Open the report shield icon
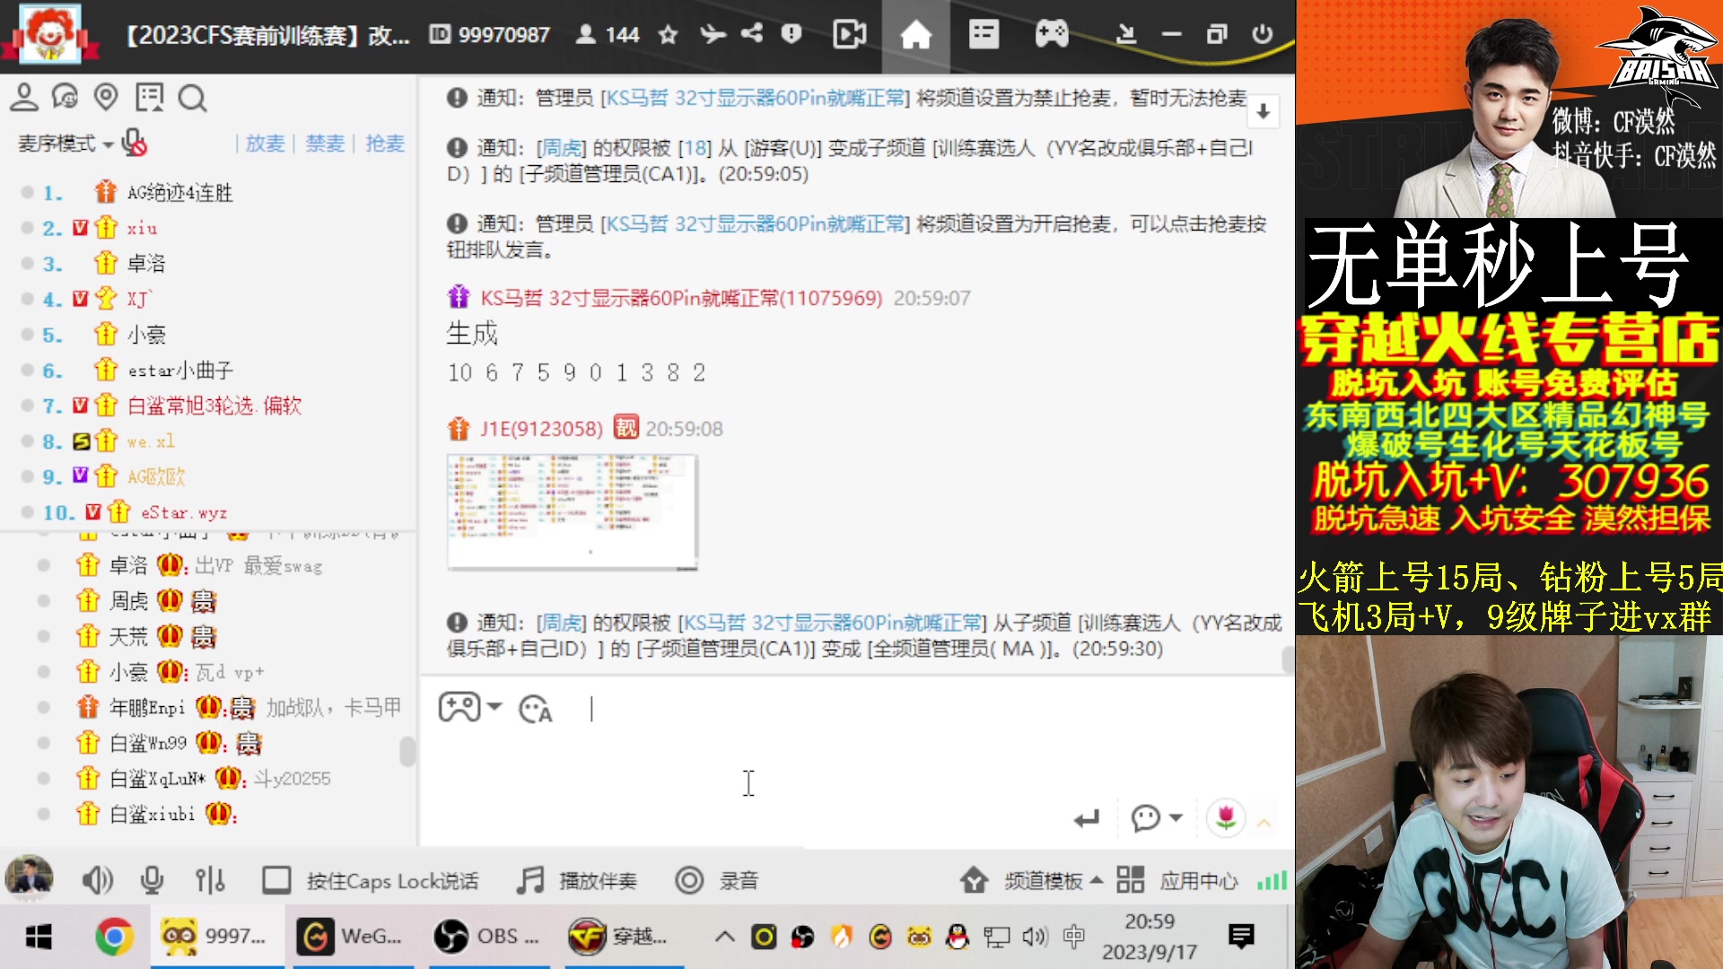Viewport: 1723px width, 969px height. pos(791,34)
